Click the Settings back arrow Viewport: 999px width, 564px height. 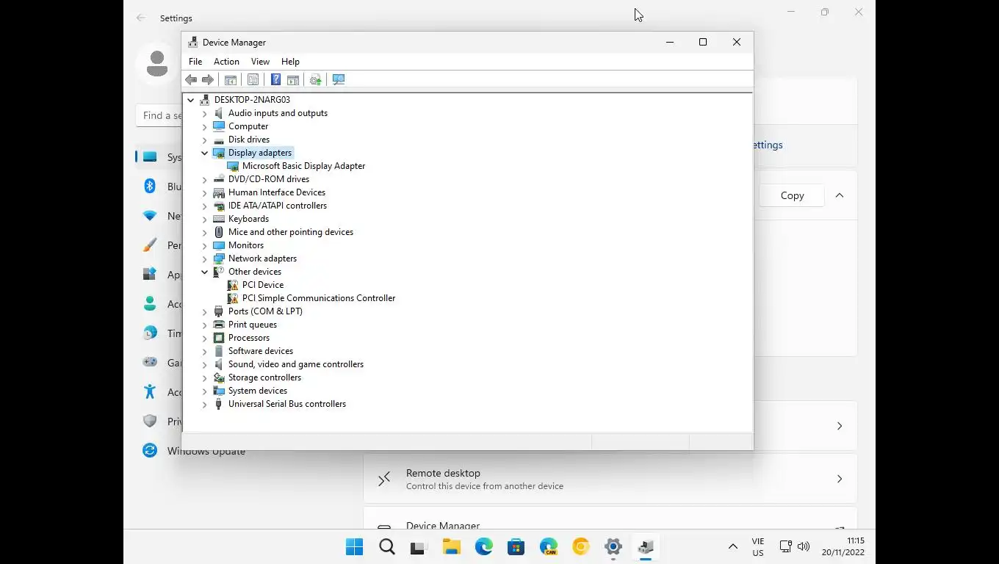(x=141, y=18)
